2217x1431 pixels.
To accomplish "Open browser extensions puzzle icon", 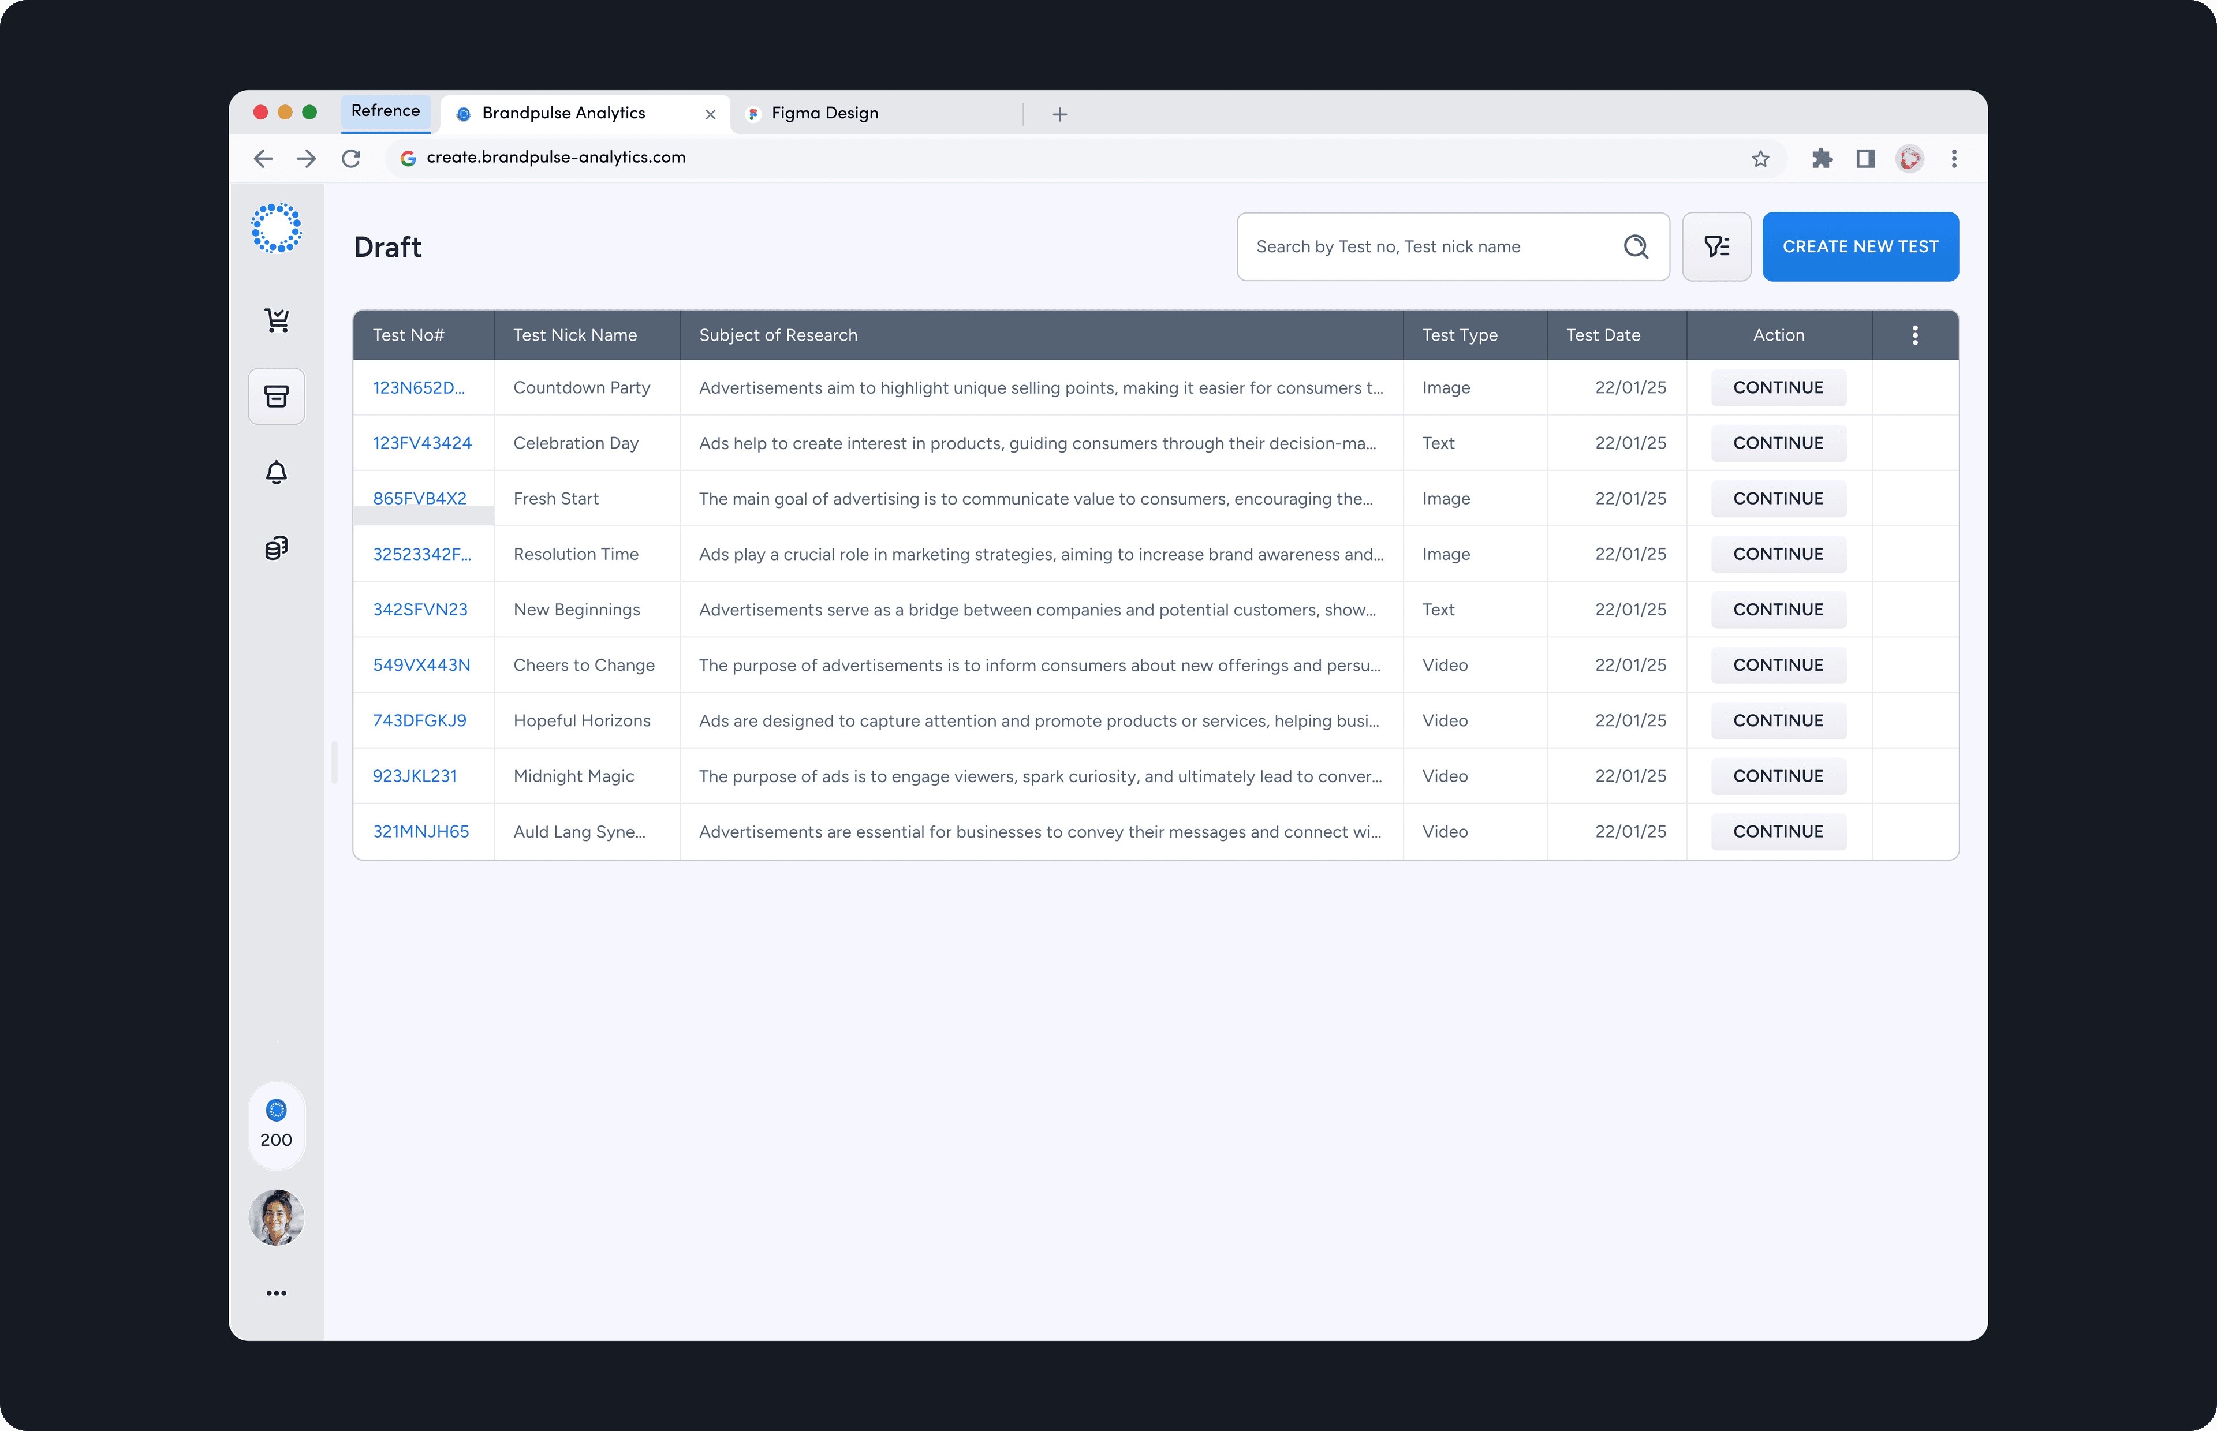I will click(x=1821, y=159).
